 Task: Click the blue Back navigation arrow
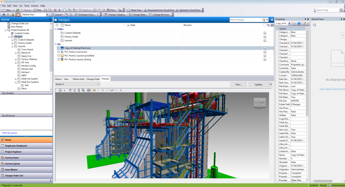pyautogui.click(x=4, y=15)
